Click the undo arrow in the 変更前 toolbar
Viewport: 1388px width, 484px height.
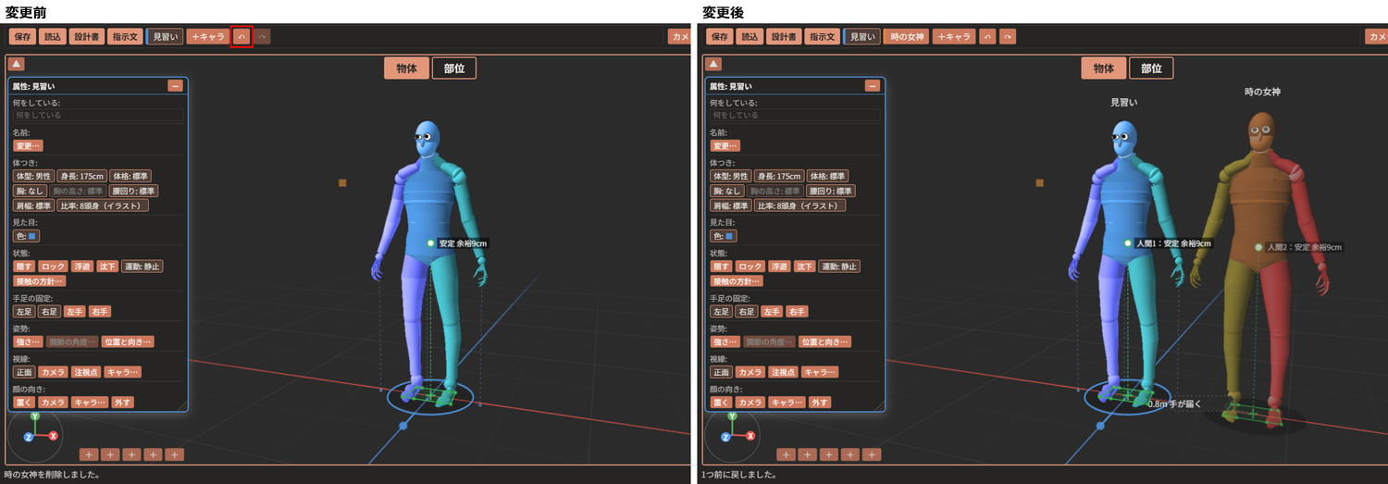coord(242,37)
